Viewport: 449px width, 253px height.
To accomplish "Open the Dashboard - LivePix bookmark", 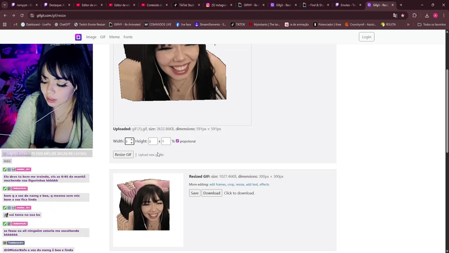I will pyautogui.click(x=36, y=25).
